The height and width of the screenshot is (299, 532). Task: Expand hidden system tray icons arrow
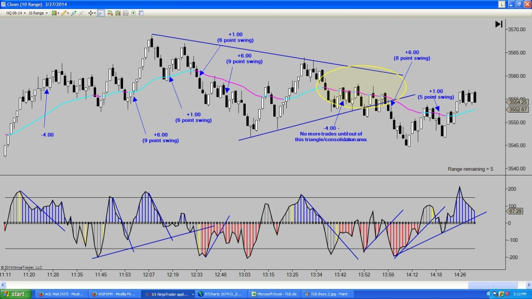pos(489,294)
